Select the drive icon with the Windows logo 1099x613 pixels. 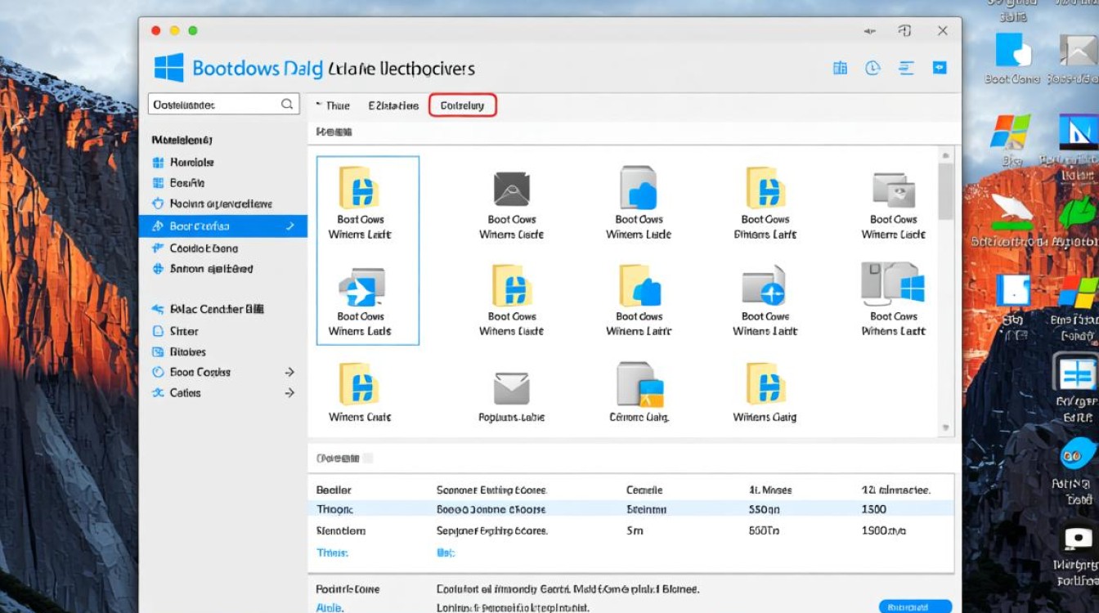[x=893, y=284]
